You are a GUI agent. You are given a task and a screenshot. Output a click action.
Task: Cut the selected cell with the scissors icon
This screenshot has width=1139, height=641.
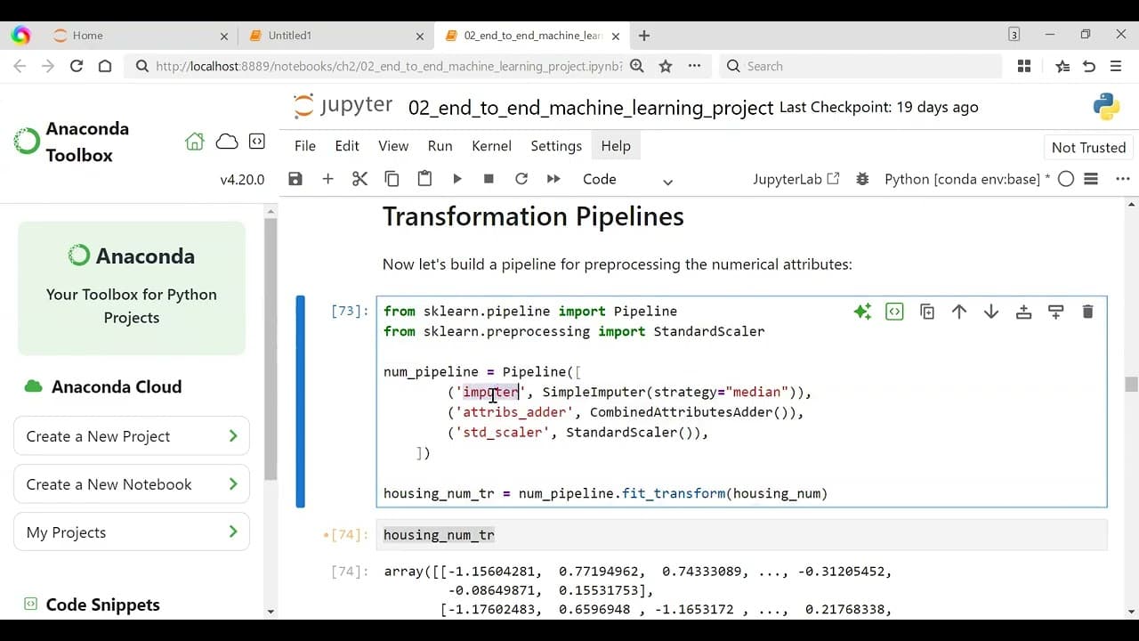pos(359,179)
